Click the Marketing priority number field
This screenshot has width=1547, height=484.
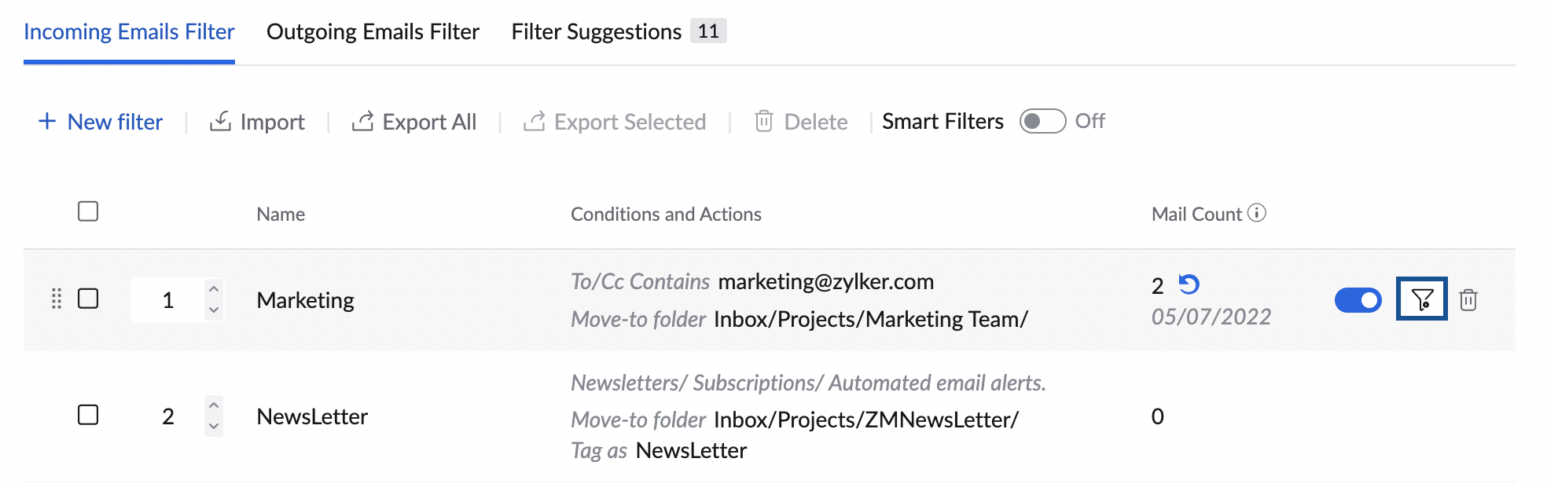[x=167, y=299]
